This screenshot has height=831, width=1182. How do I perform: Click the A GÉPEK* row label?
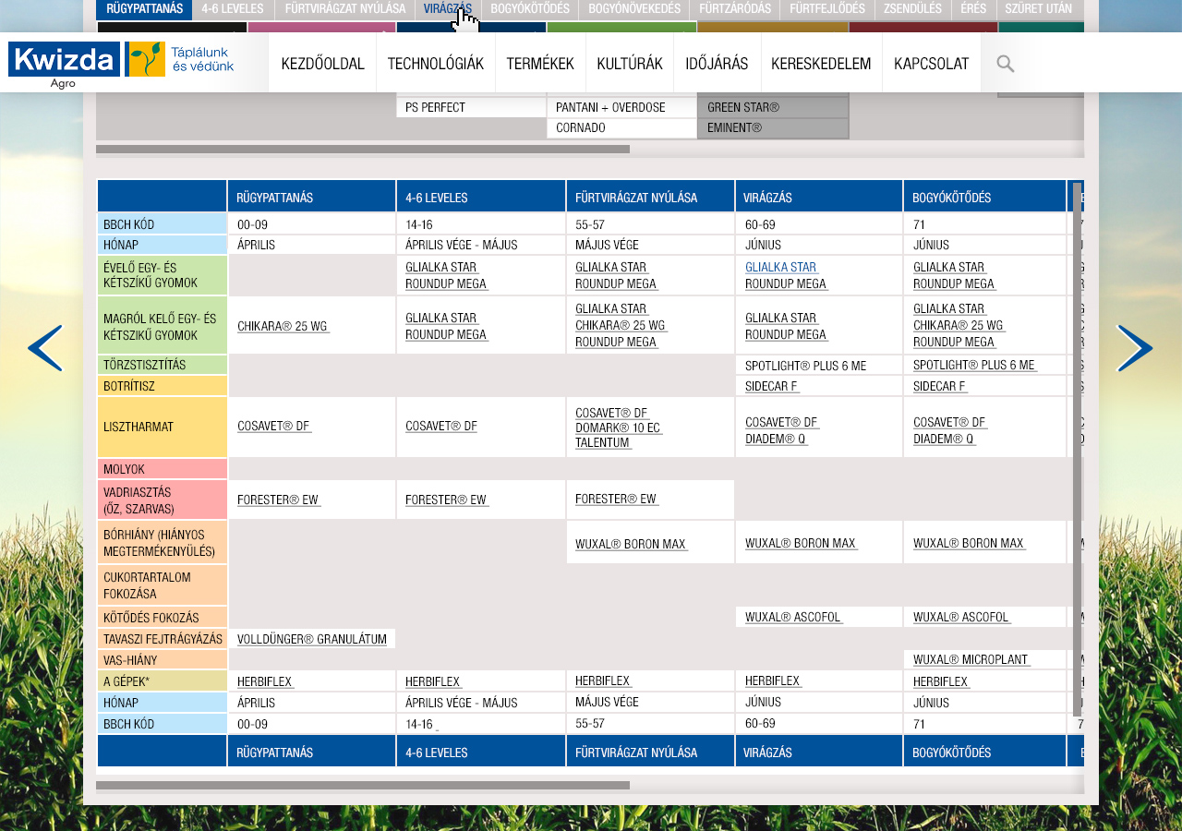point(163,681)
